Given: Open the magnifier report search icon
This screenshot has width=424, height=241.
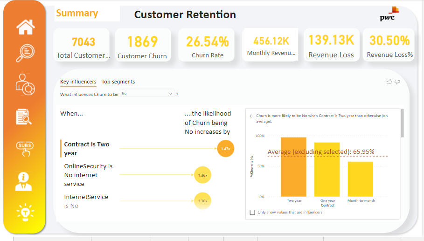Looking at the screenshot, I should (25, 53).
